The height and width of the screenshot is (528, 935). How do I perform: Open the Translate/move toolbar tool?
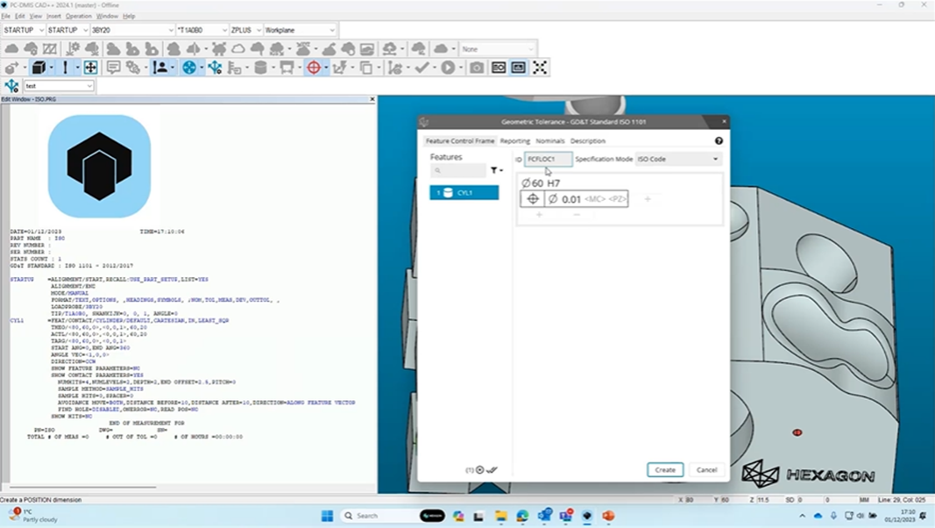coord(90,68)
